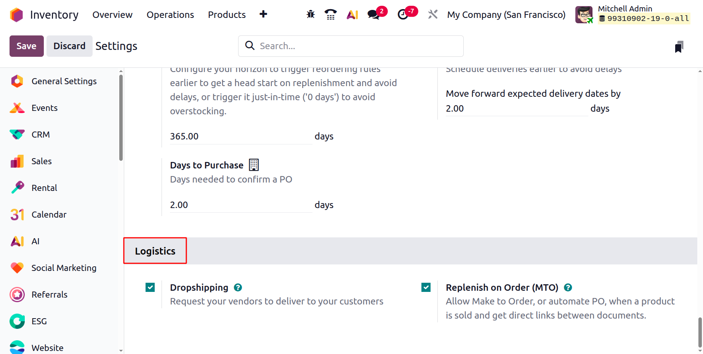Click the Days to Purchase input field

click(x=240, y=205)
